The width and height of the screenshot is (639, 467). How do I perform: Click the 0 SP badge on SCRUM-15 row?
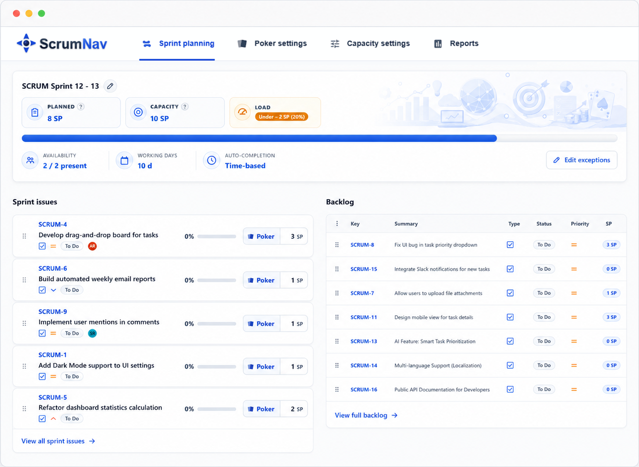[612, 269]
